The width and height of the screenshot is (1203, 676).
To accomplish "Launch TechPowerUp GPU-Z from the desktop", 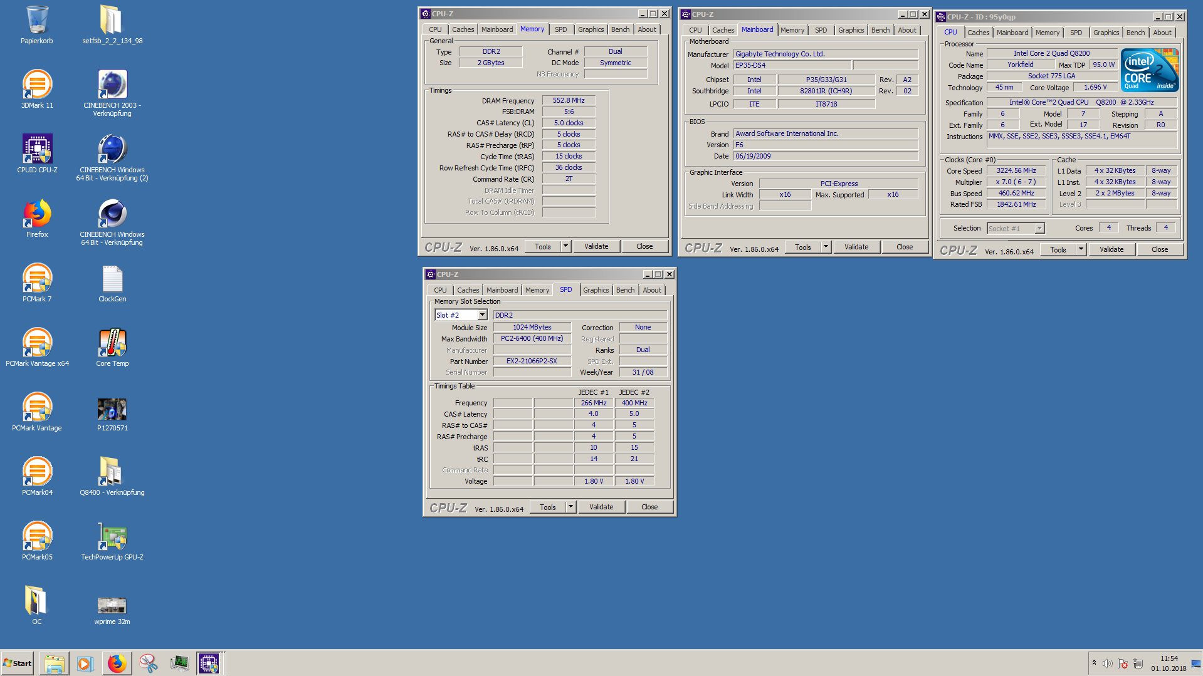I will [112, 542].
